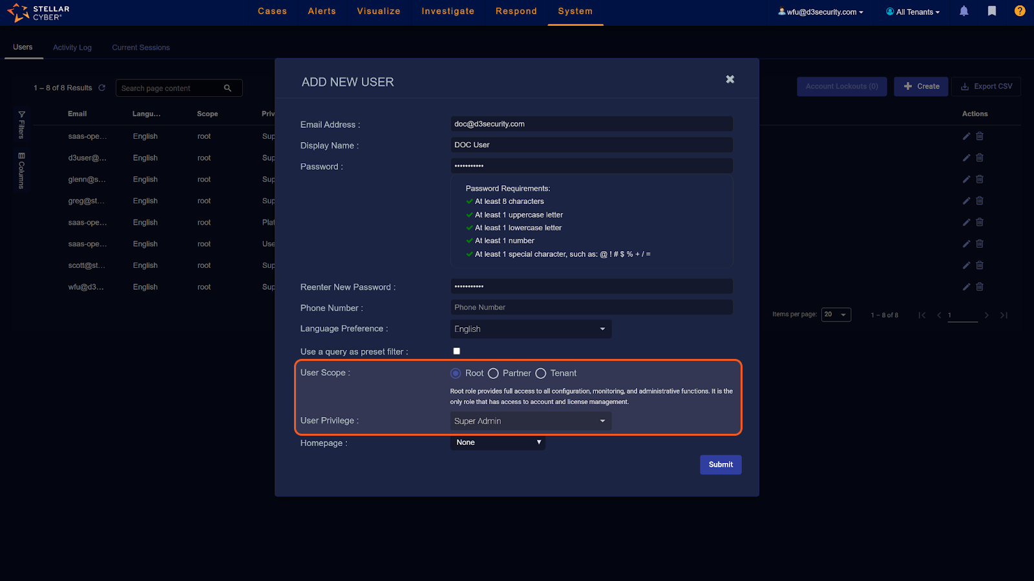
Task: Open the Filters side panel
Action: tap(21, 125)
